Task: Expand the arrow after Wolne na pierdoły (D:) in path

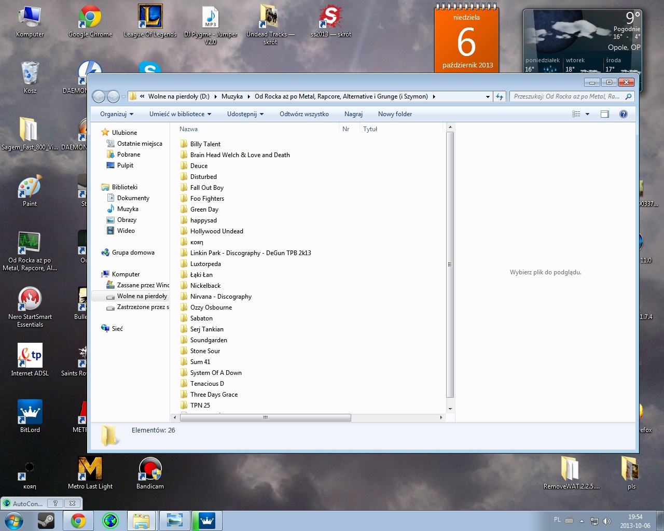Action: pos(215,96)
